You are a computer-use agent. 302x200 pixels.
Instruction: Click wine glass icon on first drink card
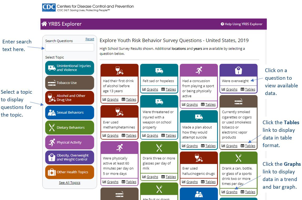[119, 71]
